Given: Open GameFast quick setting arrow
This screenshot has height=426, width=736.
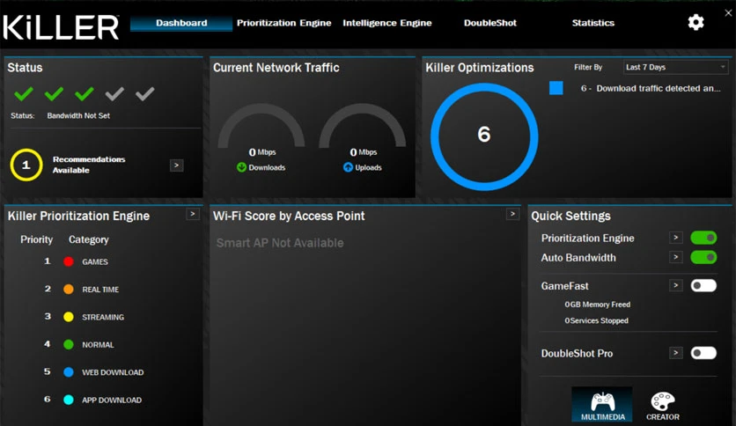Looking at the screenshot, I should point(675,285).
